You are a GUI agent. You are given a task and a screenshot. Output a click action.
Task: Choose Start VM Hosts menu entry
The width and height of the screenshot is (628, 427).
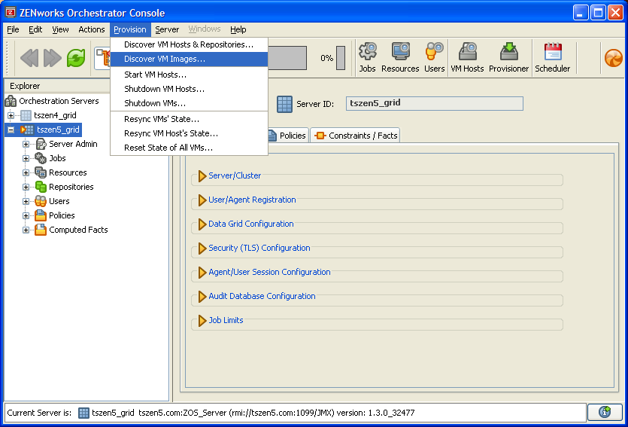click(189, 75)
